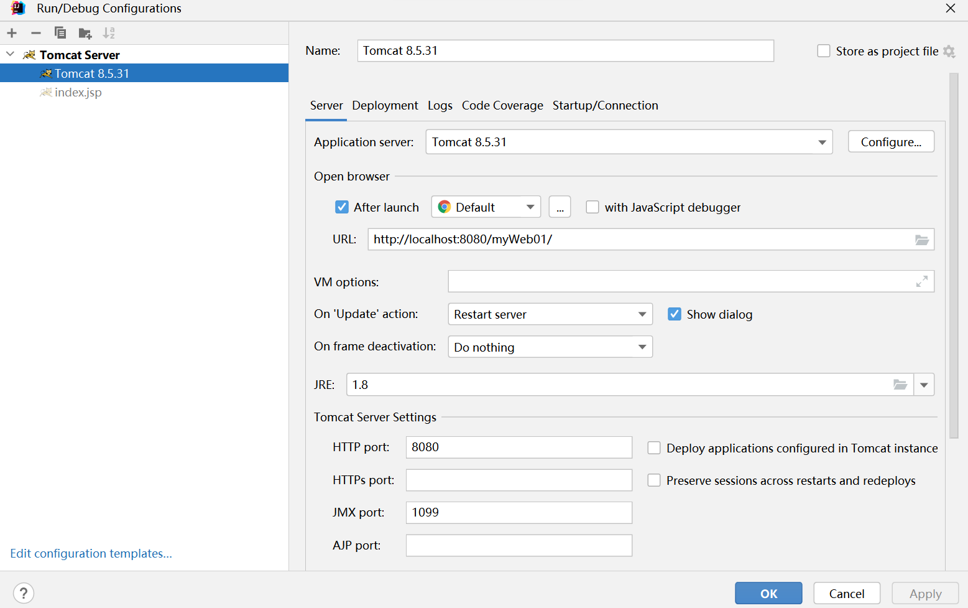Switch to the Server tab

pos(326,105)
